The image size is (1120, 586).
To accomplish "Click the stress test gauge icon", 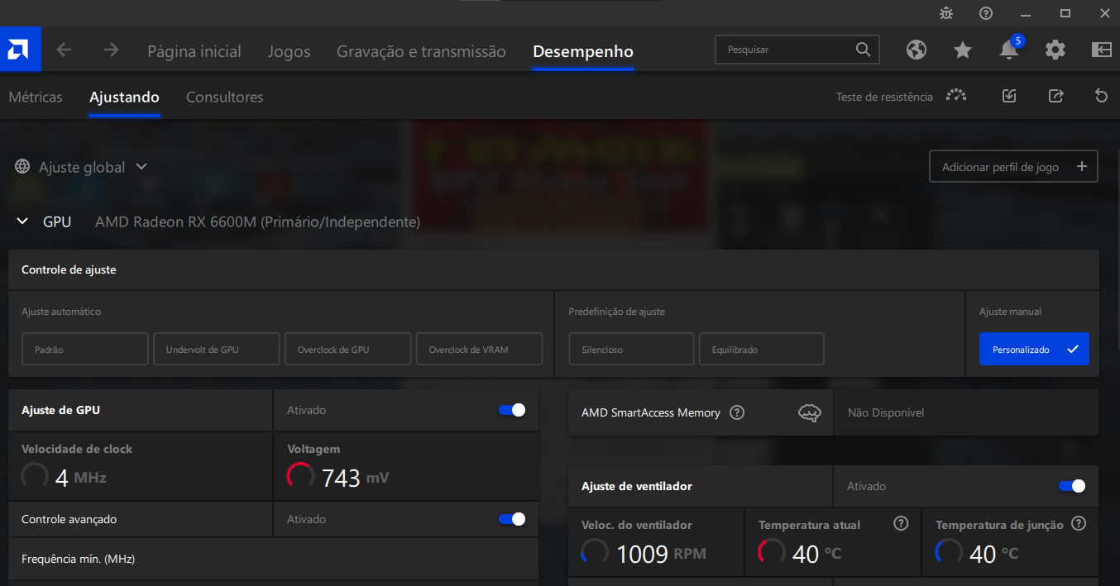I will click(x=956, y=96).
